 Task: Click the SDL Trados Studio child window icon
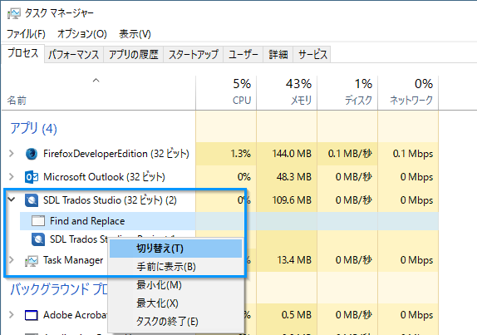[x=38, y=239]
